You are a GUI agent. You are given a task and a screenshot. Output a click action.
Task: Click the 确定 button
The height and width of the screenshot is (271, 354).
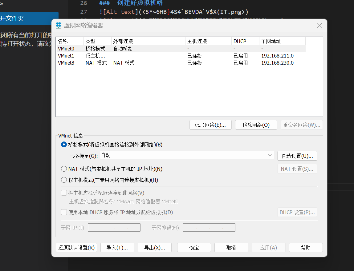194,248
